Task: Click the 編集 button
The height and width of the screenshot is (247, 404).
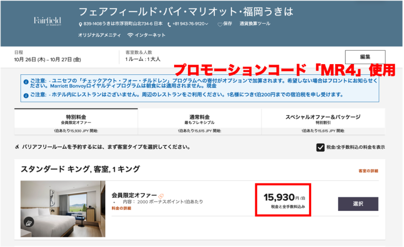Action: coord(365,57)
